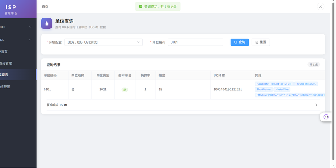Click the 基本单位 column header
This screenshot has height=168, width=336.
pos(125,75)
